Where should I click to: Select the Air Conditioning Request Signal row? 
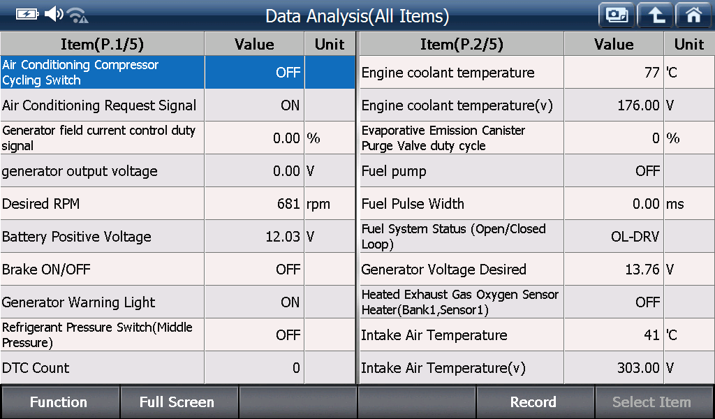[x=178, y=105]
